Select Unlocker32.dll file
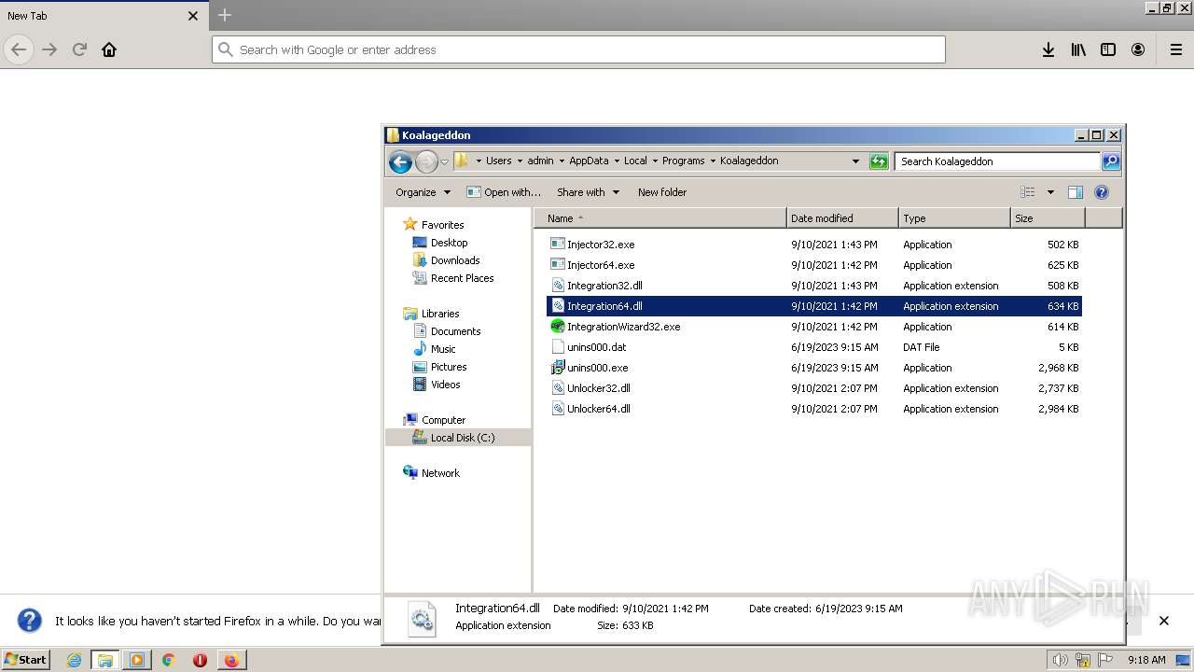Image resolution: width=1194 pixels, height=672 pixels. coord(598,388)
